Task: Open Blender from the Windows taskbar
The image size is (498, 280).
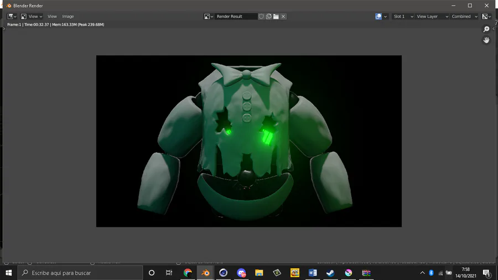Action: tap(205, 273)
